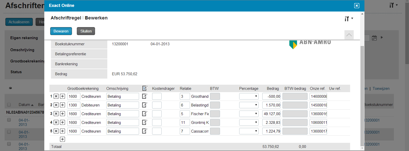Image resolution: width=409 pixels, height=151 pixels.
Task: Check the first 04-01-2013 statement row checkbox
Action: point(9,120)
